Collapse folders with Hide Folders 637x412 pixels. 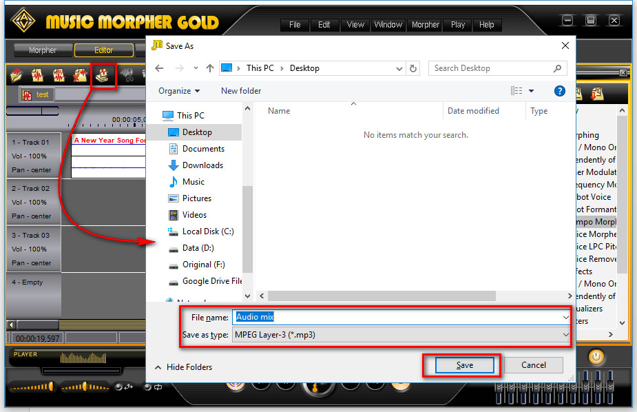184,367
